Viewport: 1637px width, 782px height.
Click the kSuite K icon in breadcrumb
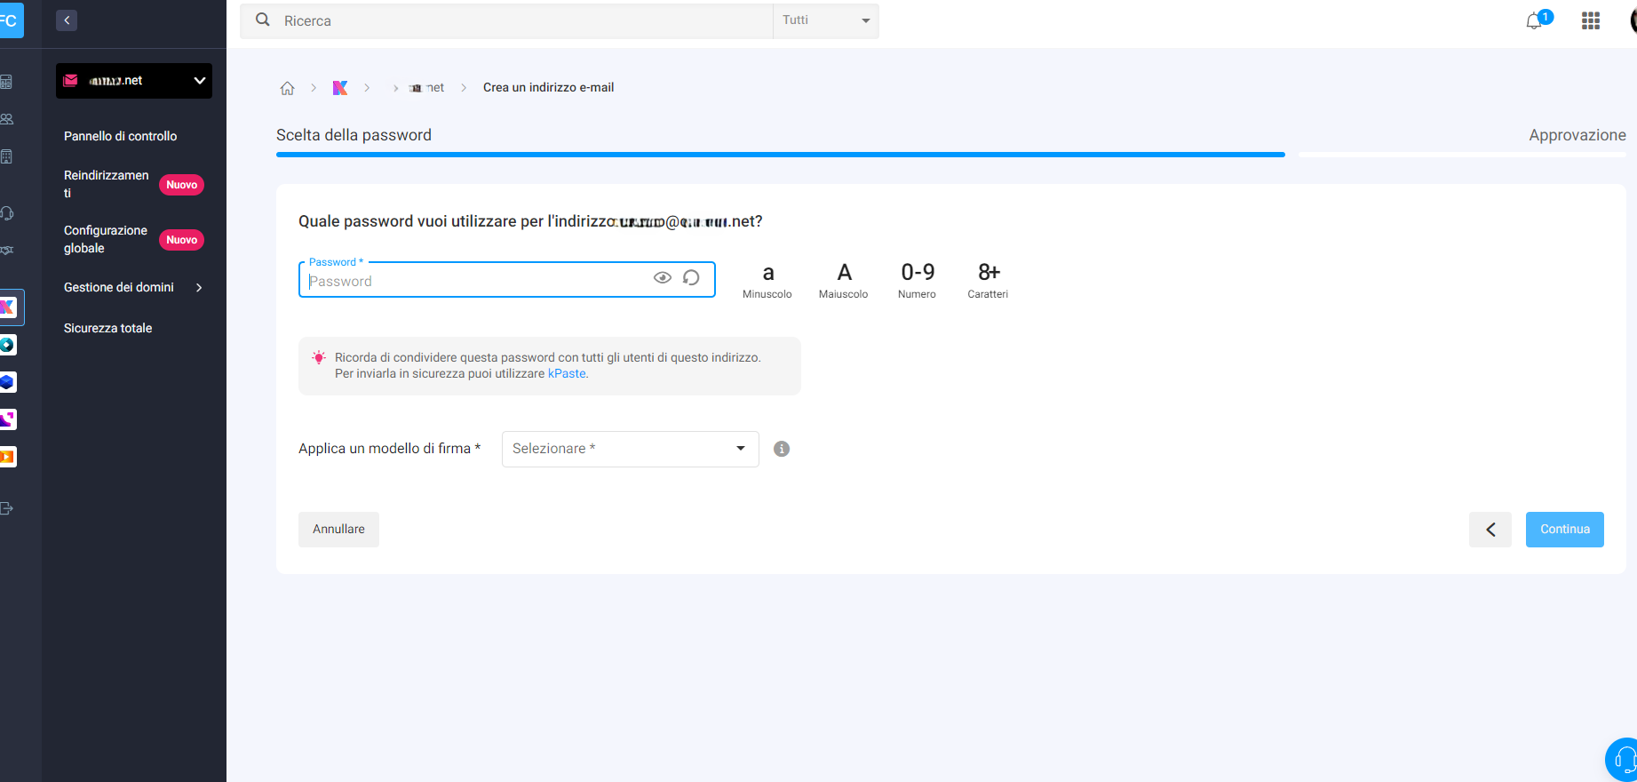[x=340, y=88]
